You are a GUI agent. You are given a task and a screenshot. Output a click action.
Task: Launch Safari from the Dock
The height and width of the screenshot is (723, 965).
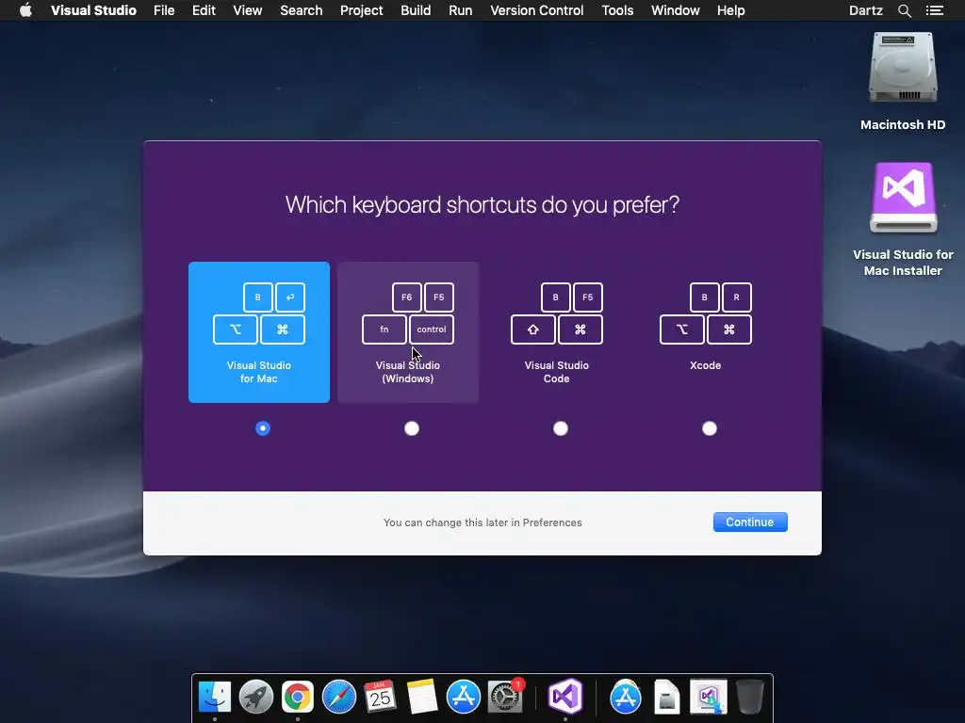339,697
